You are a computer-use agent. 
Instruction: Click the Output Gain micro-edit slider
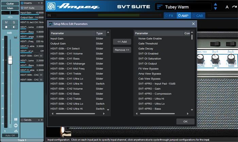pos(32,17)
